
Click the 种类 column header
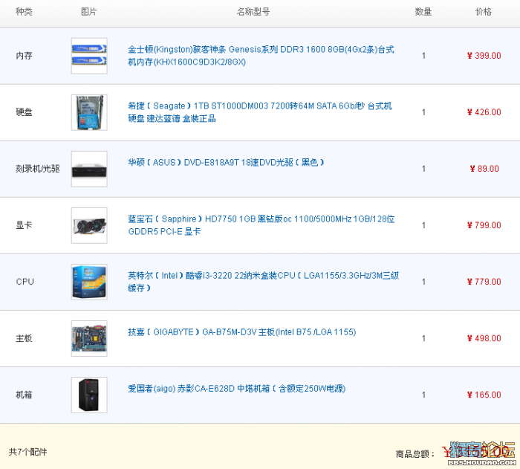click(x=24, y=12)
